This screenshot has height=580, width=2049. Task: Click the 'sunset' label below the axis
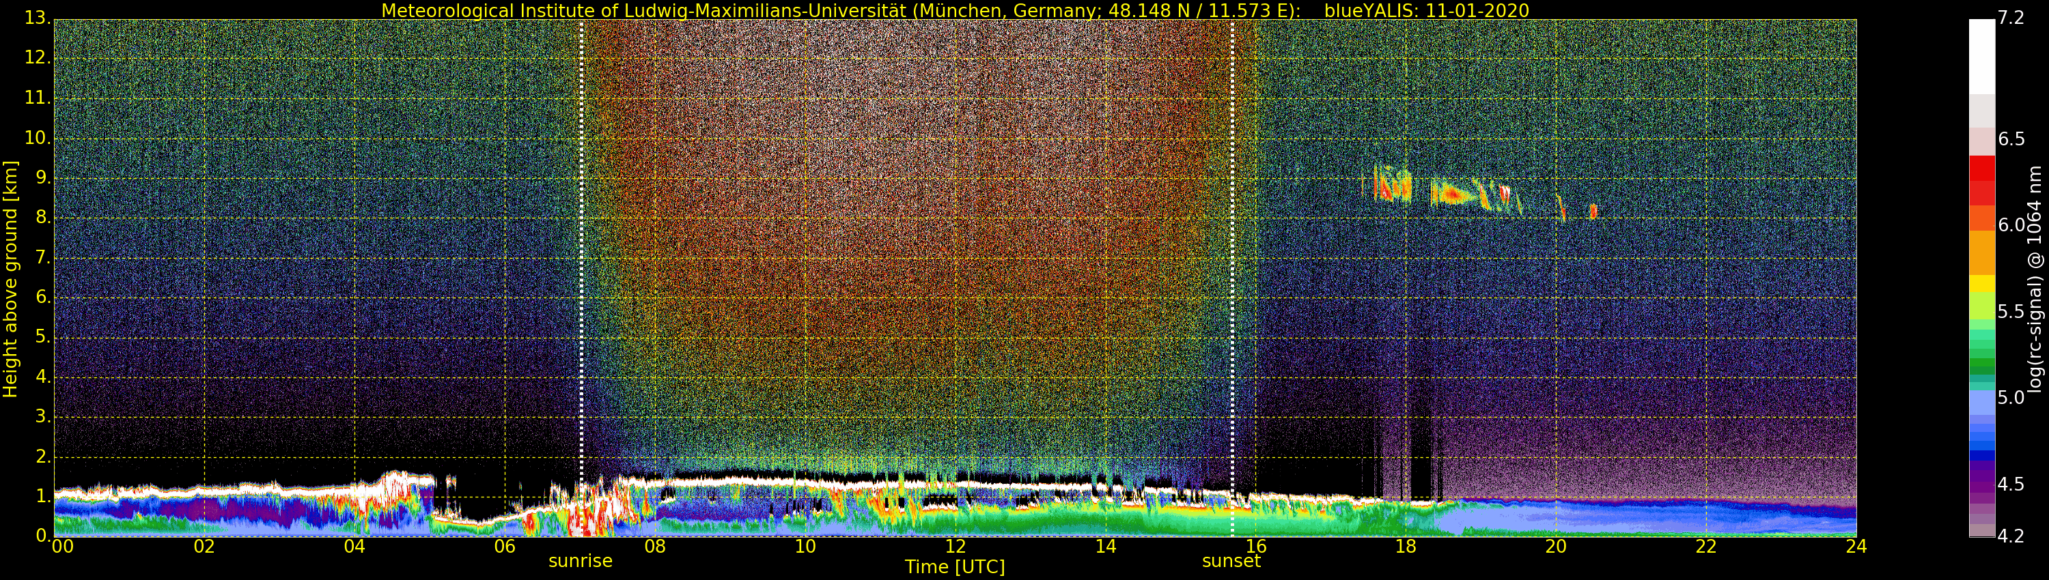[1231, 561]
